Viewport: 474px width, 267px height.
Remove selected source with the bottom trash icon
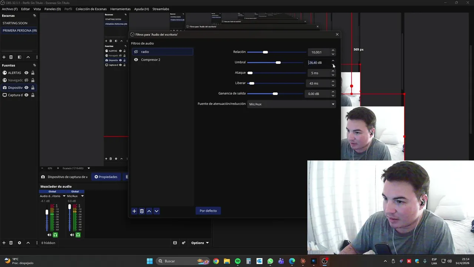tap(11, 243)
